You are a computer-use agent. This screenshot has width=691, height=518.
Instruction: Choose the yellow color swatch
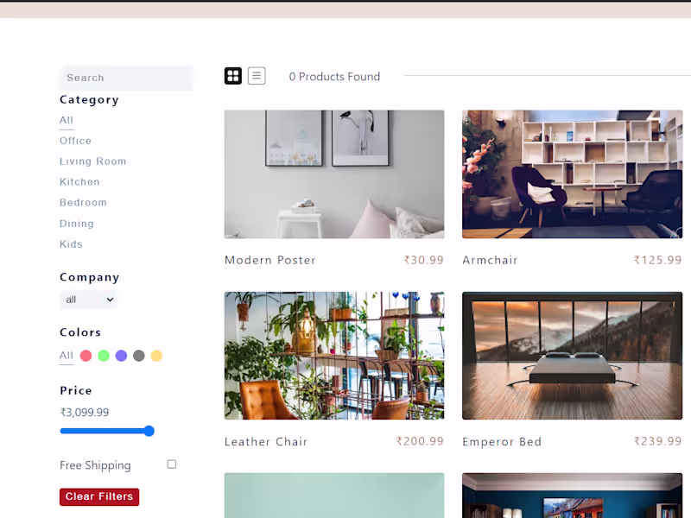(156, 356)
